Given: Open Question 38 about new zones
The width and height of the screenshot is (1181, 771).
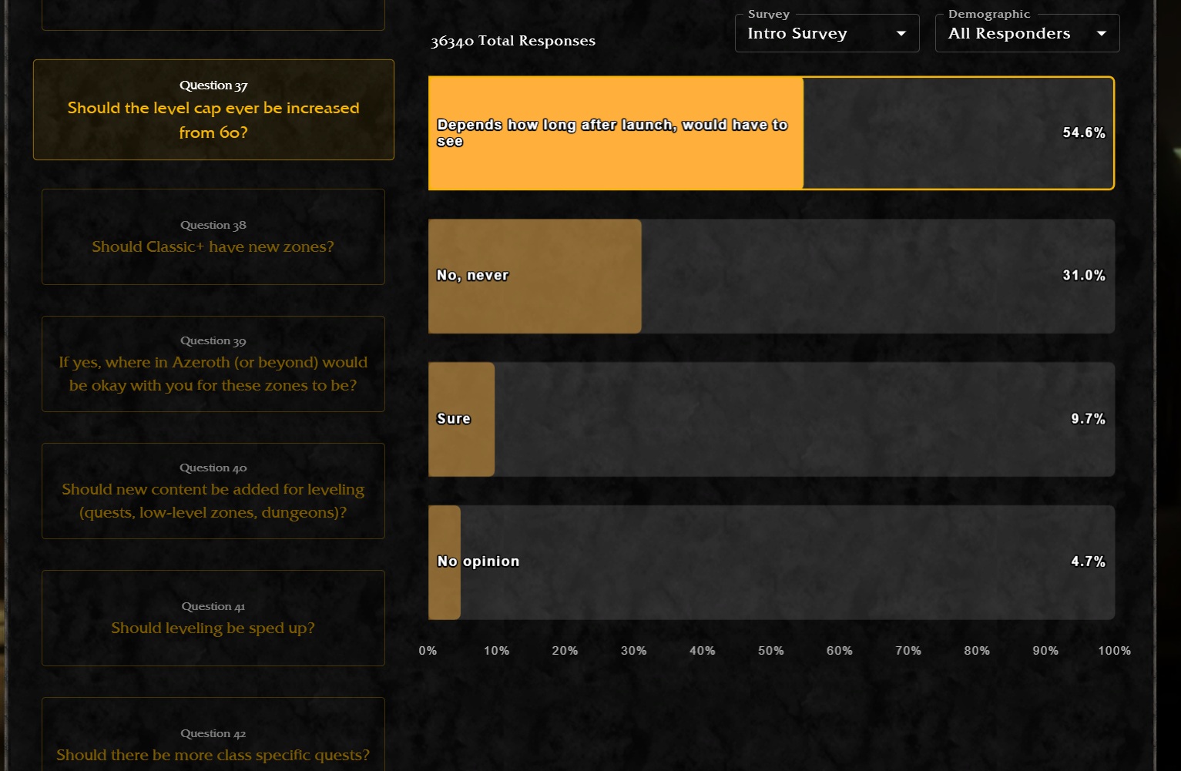Looking at the screenshot, I should click(213, 236).
